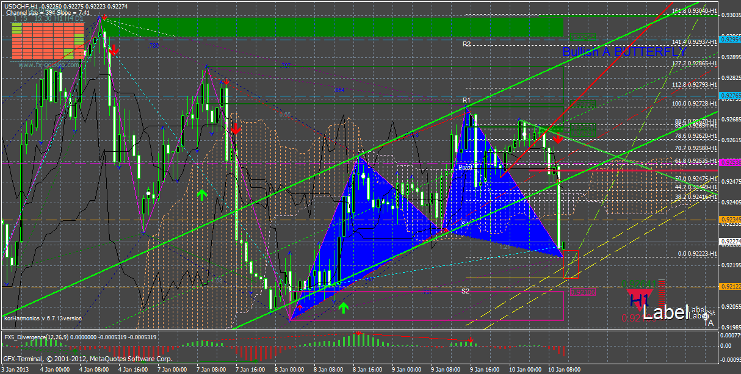
Task: Click the cyan 0.92765 price axis tag
Action: click(x=730, y=96)
